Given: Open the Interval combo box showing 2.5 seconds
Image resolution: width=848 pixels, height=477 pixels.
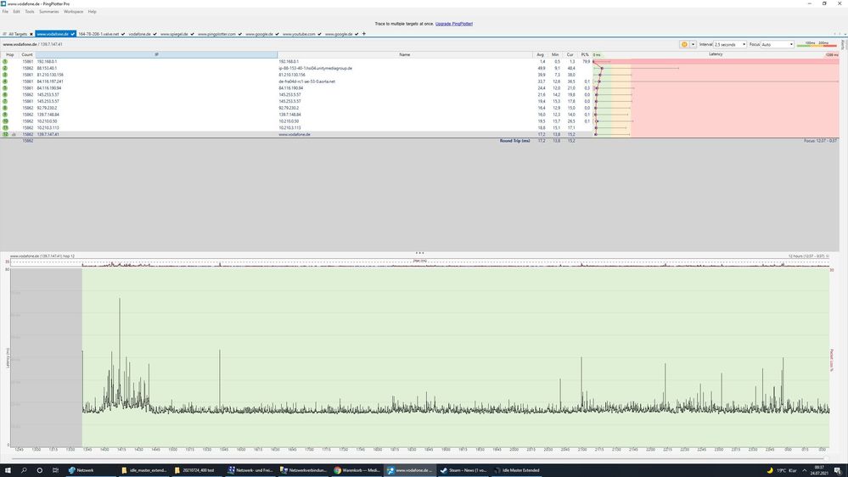Looking at the screenshot, I should 729,44.
